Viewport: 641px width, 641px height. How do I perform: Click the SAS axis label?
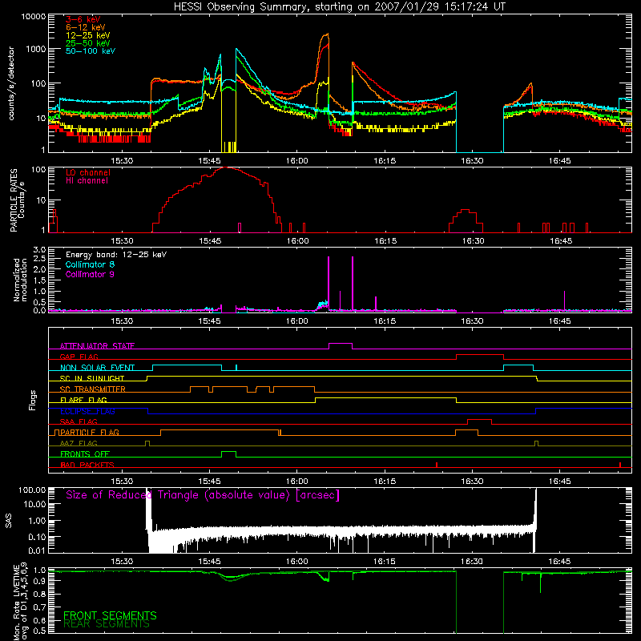pos(8,521)
